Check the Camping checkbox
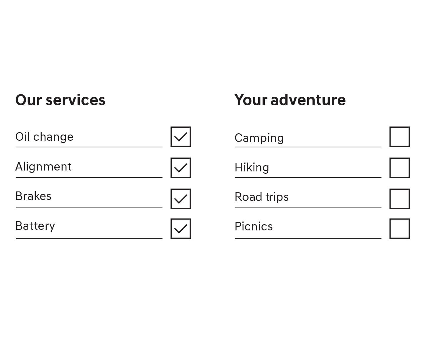425x354 pixels. click(x=400, y=137)
